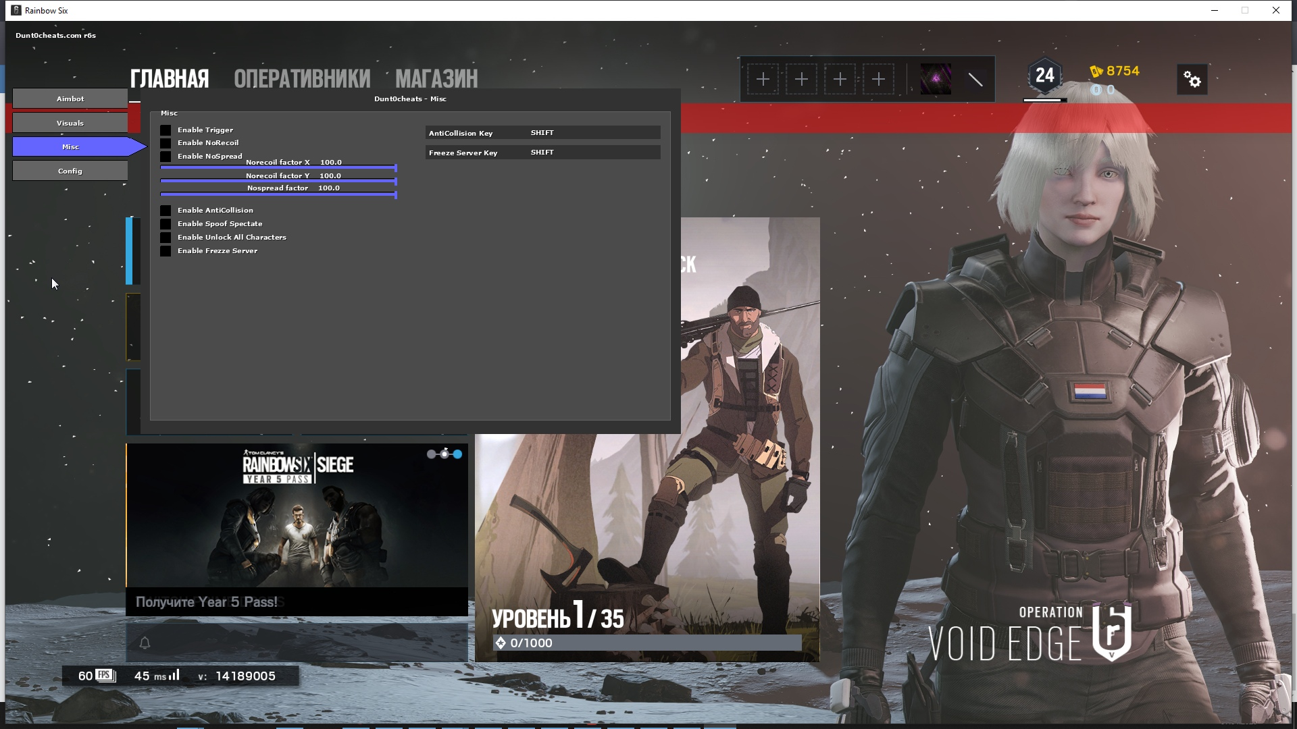1297x729 pixels.
Task: Open the Visuals tab
Action: (70, 123)
